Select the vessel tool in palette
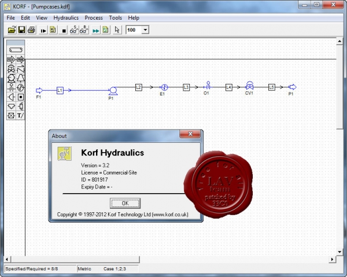The image size is (347, 277). click(x=20, y=106)
